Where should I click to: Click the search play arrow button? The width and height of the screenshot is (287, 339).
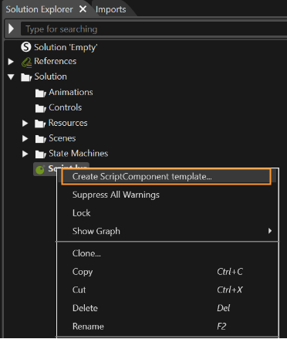click(12, 29)
